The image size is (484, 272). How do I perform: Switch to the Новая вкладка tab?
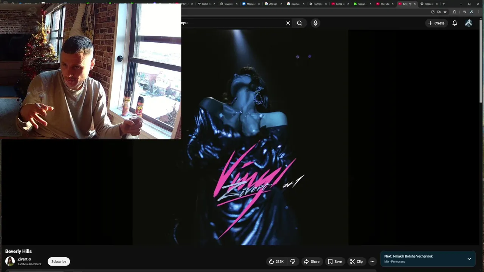click(x=428, y=4)
